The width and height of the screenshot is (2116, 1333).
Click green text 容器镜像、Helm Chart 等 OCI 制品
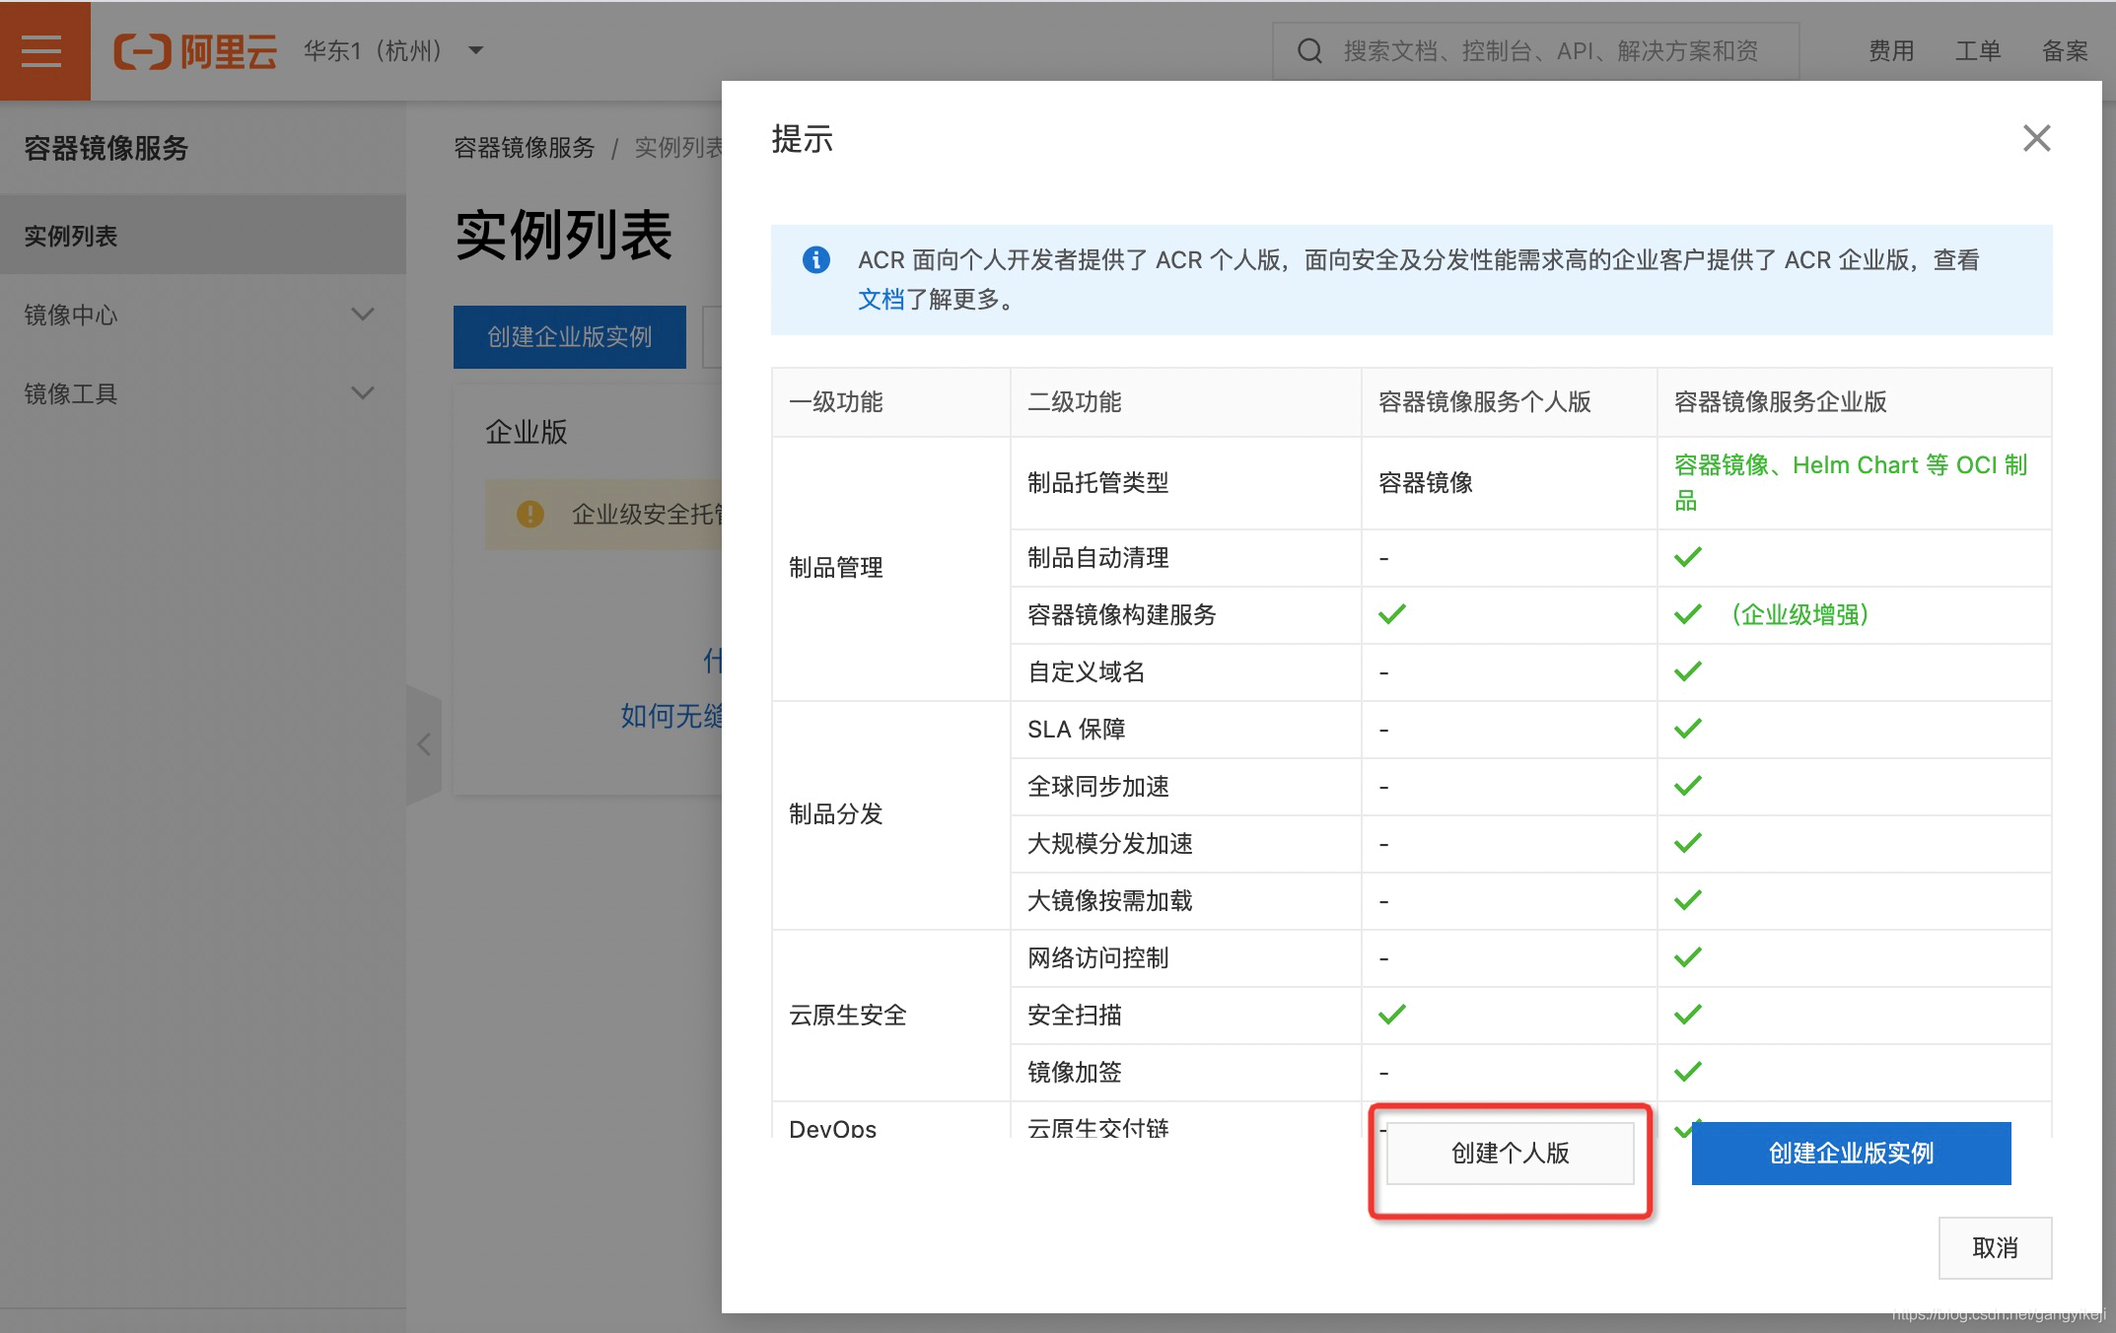click(1851, 482)
